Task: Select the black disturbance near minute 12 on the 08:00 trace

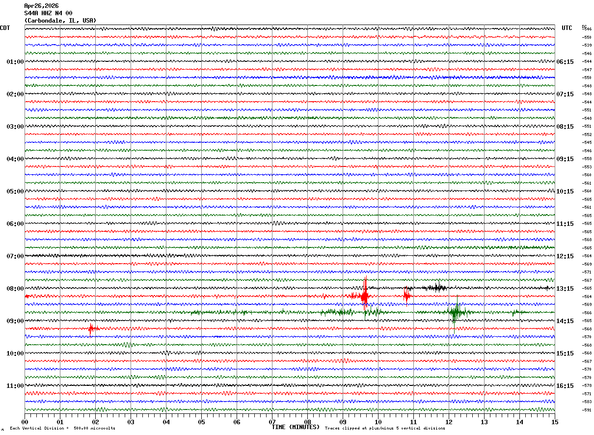Action: [436, 288]
